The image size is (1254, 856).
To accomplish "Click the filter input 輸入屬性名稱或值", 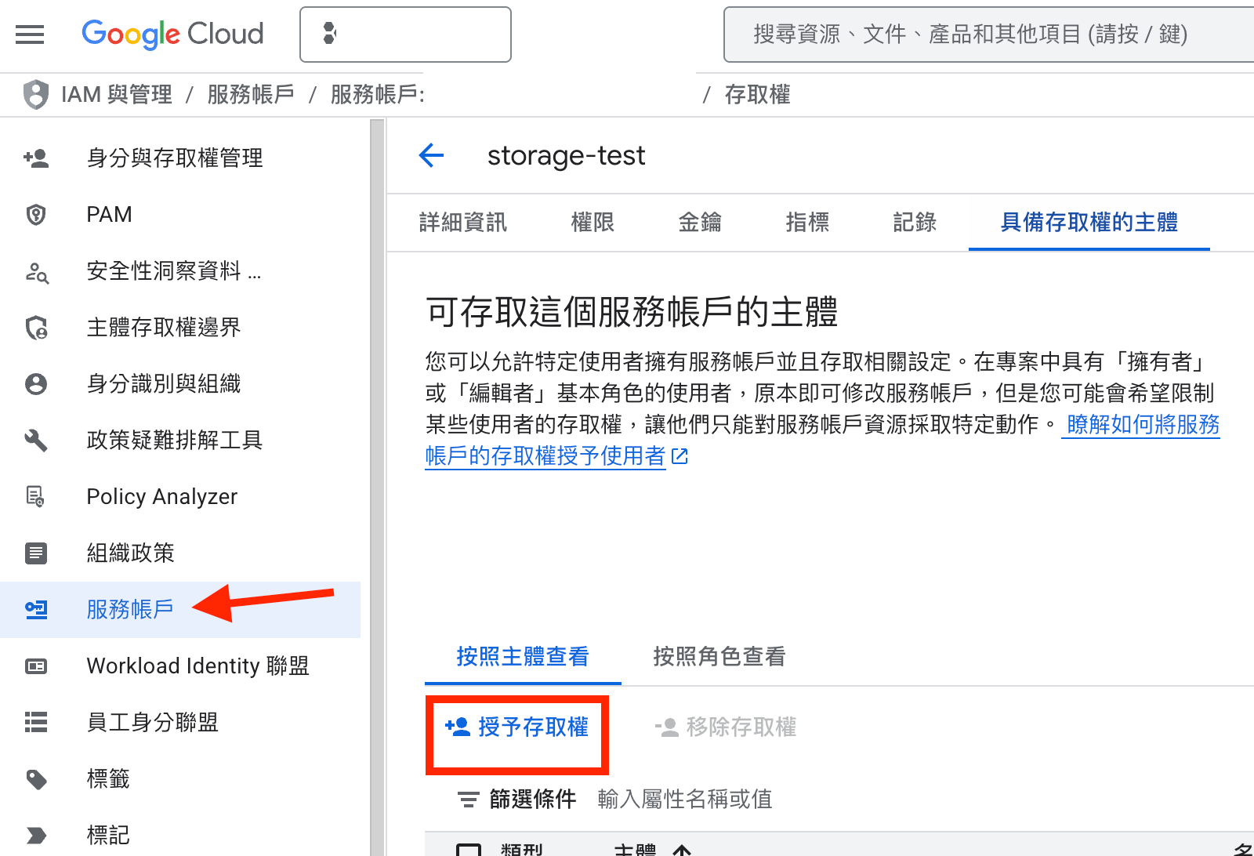I will (685, 800).
